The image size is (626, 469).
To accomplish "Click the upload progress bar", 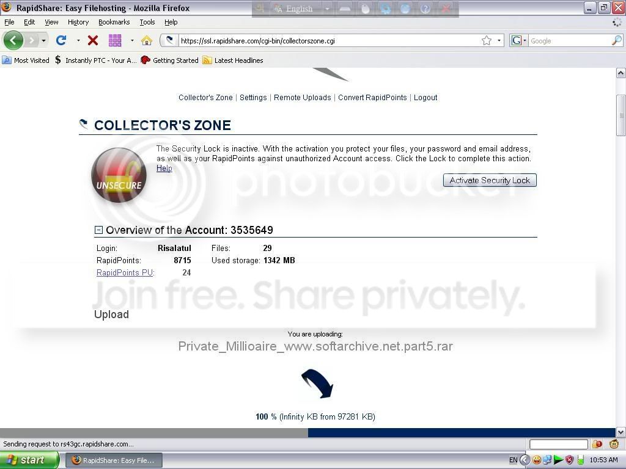I will [x=307, y=432].
